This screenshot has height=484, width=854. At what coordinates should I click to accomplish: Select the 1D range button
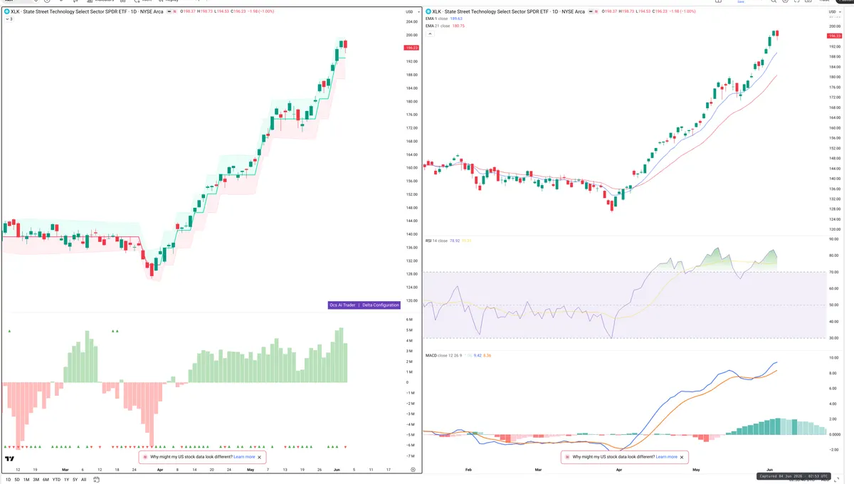[8, 480]
